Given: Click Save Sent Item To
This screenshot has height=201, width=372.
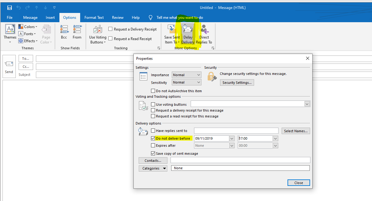Looking at the screenshot, I should point(172,34).
